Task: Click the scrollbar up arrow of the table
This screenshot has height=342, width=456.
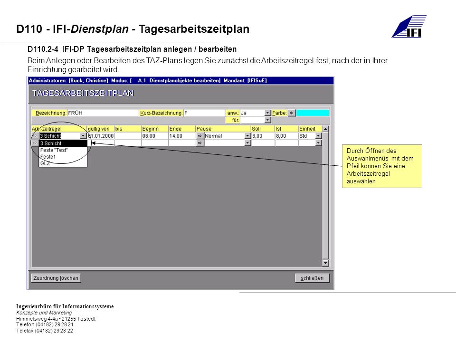Action: pyautogui.click(x=325, y=129)
